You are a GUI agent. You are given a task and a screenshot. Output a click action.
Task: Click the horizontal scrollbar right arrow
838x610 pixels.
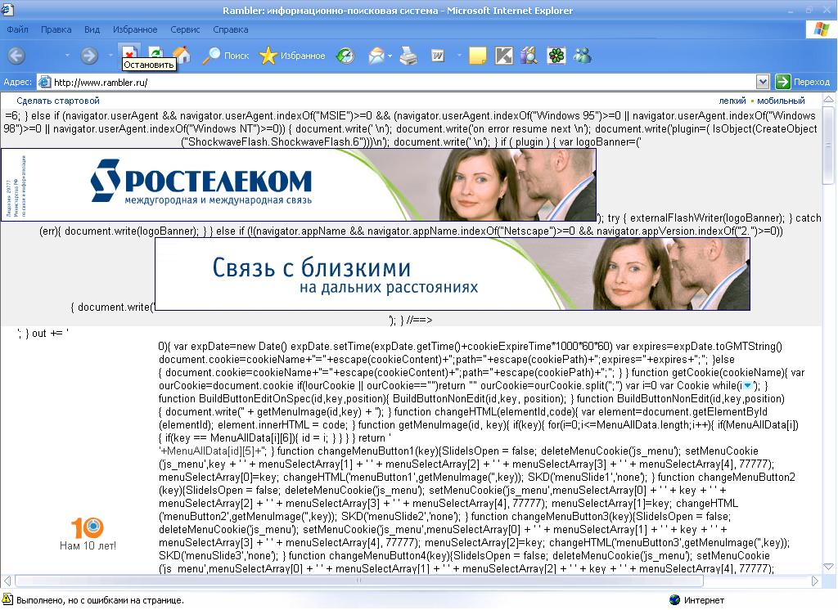point(814,581)
